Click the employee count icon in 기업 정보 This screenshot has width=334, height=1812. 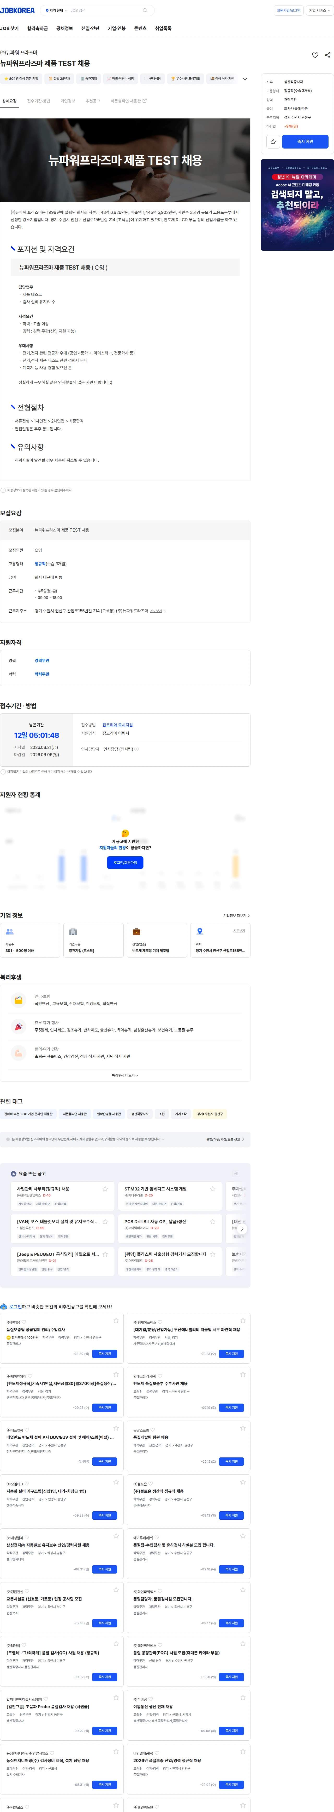click(10, 931)
